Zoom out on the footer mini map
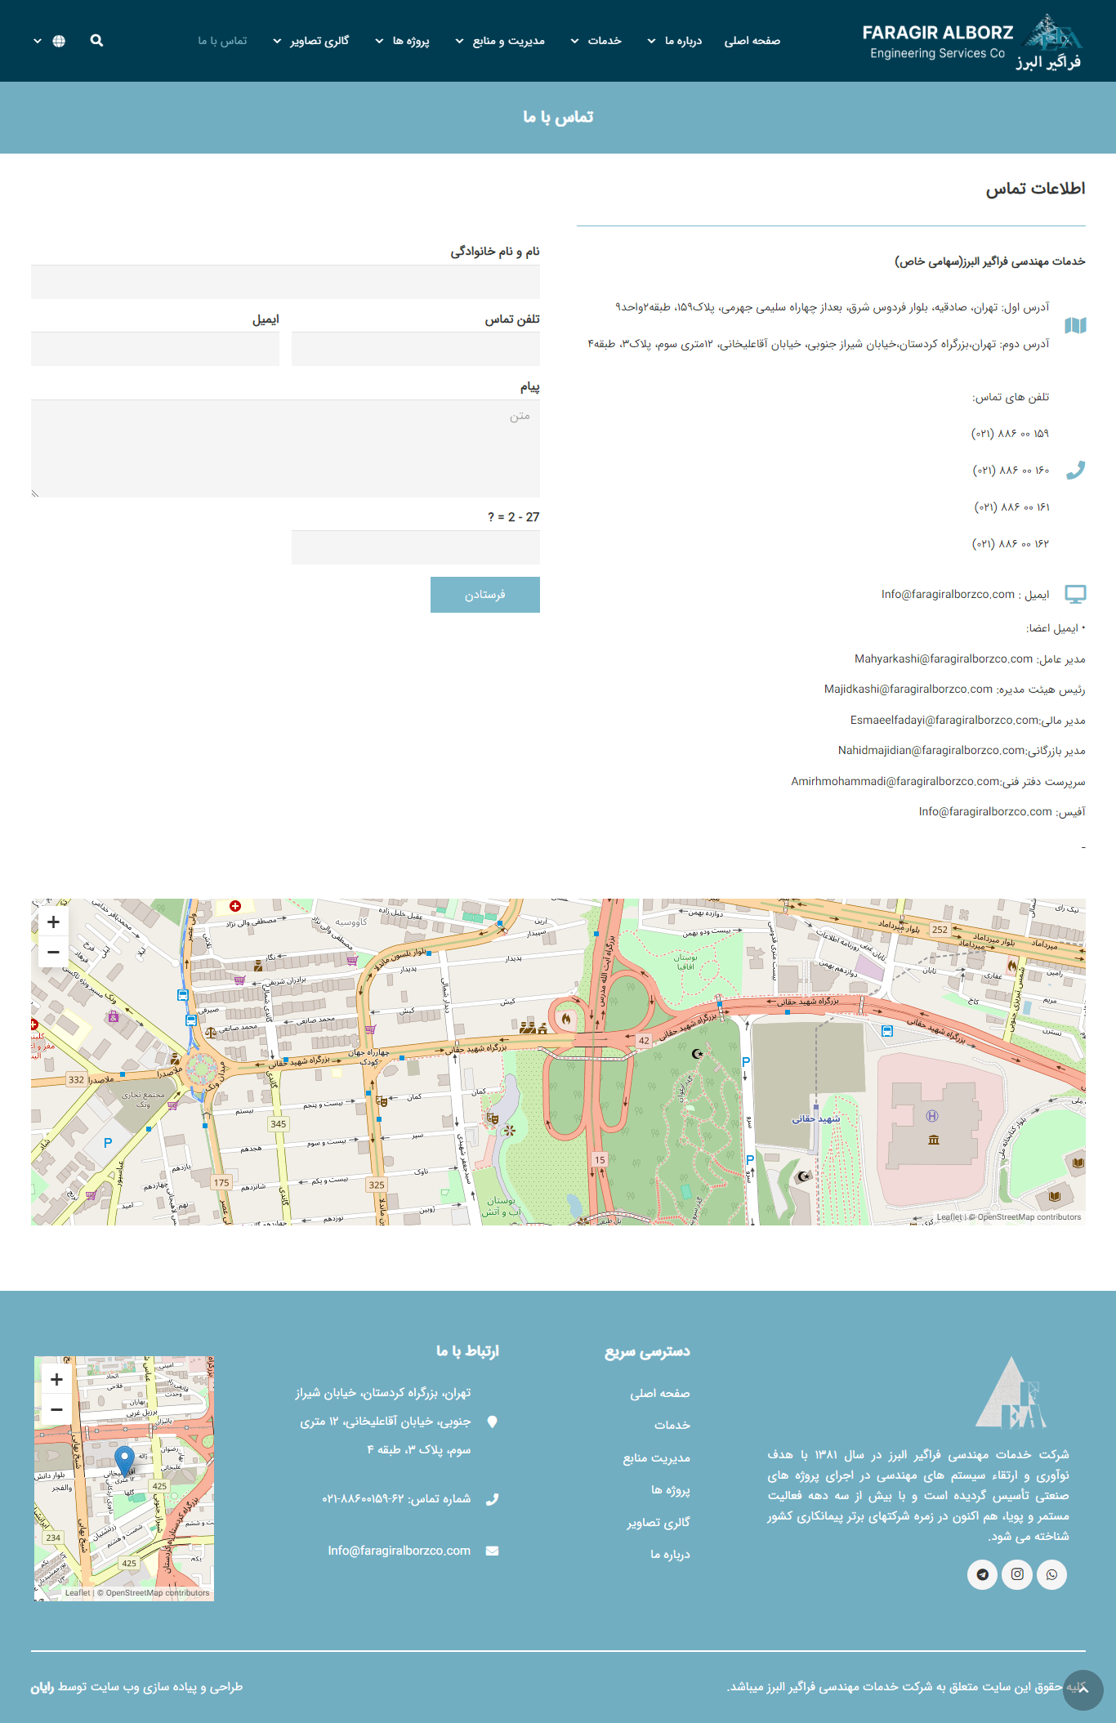 [56, 1409]
